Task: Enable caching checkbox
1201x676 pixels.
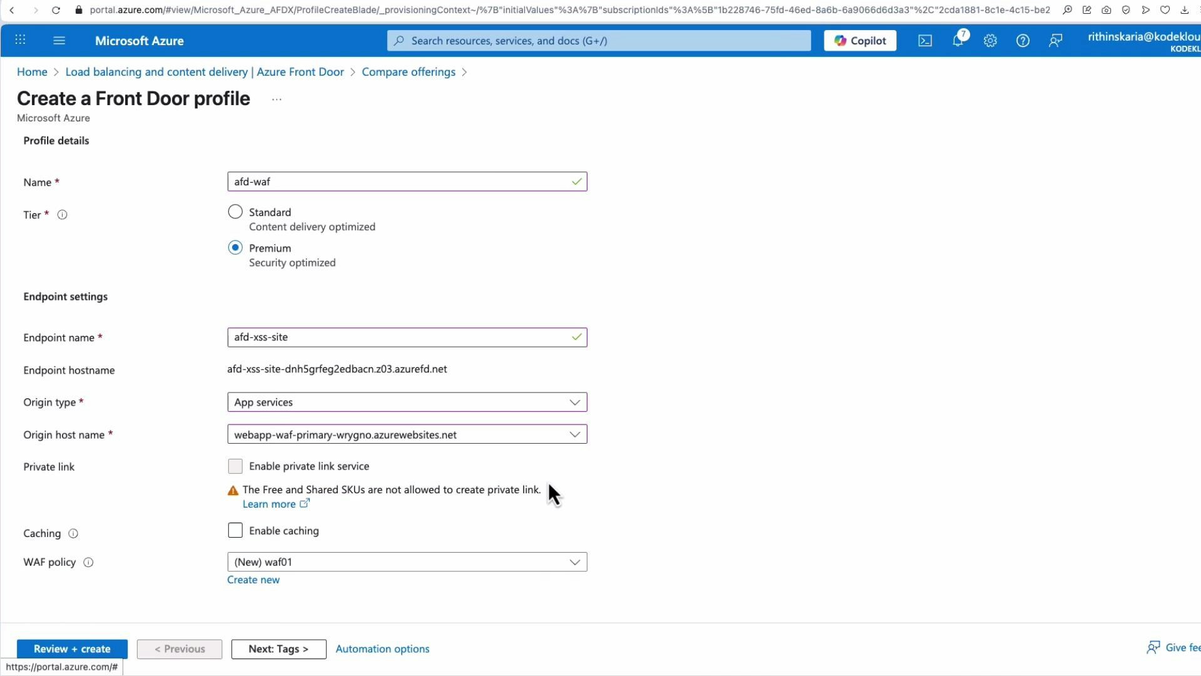Action: point(235,530)
